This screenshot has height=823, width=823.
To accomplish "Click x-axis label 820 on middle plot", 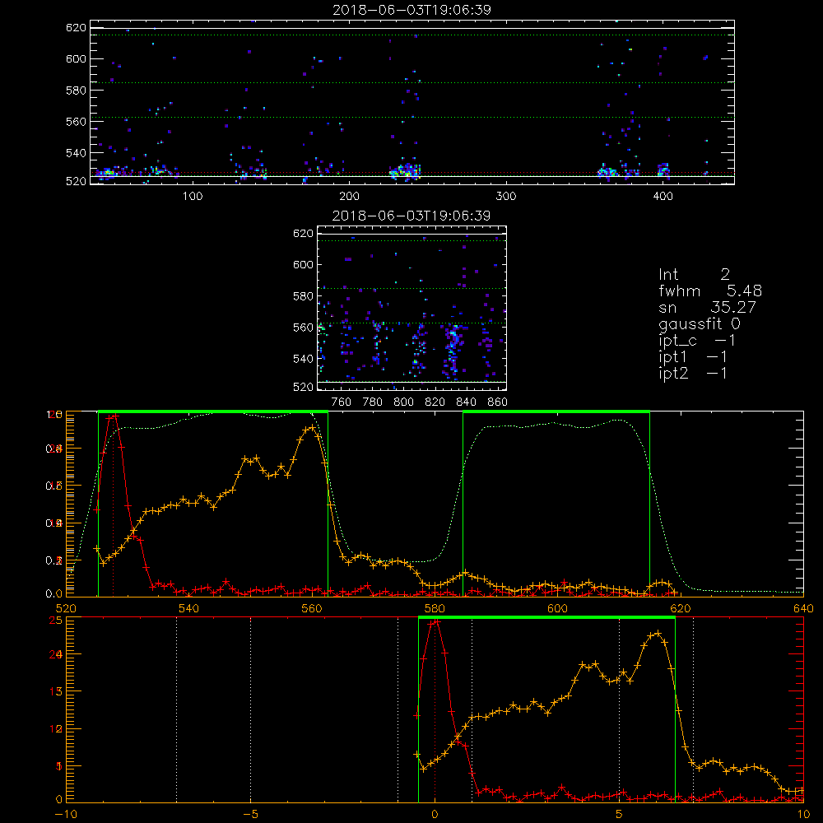I will [x=435, y=402].
